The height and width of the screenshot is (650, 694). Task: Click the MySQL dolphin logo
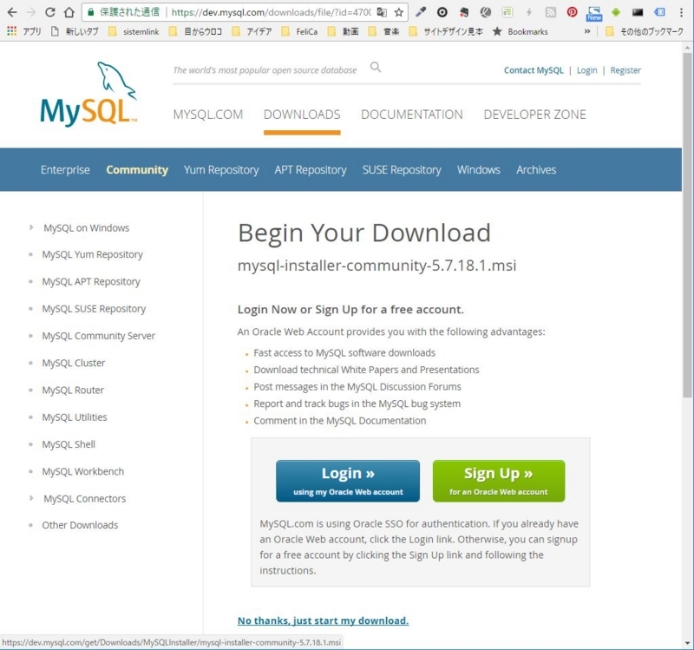(x=88, y=95)
